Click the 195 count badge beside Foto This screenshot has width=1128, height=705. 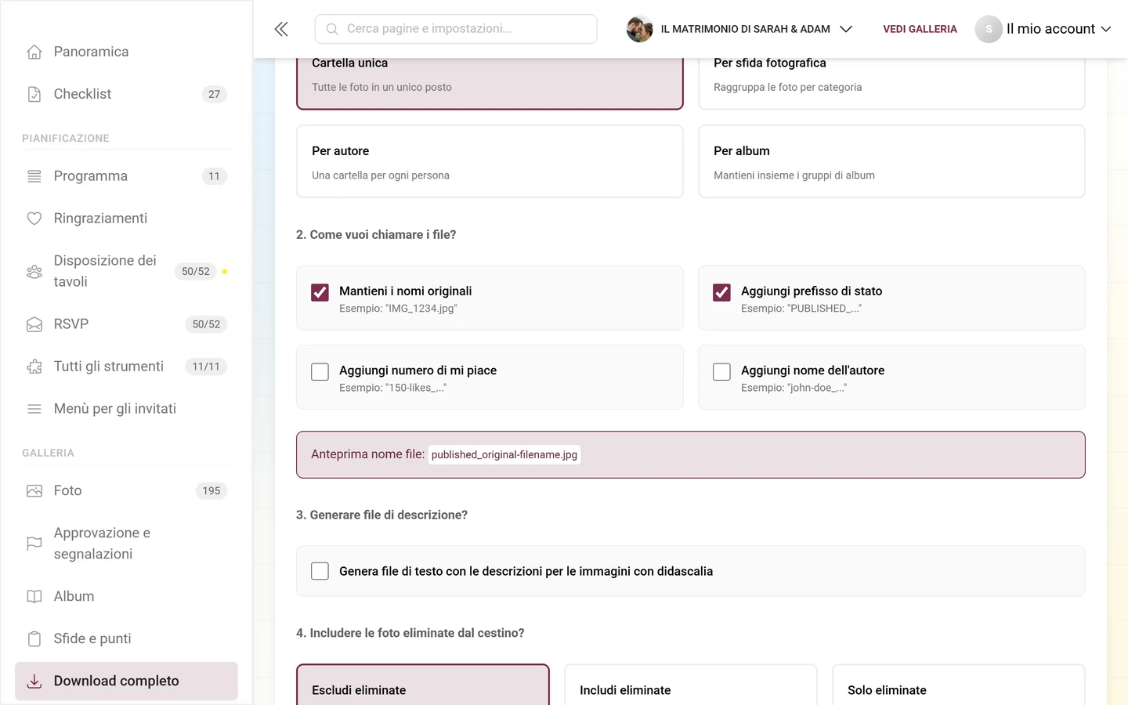pyautogui.click(x=211, y=491)
